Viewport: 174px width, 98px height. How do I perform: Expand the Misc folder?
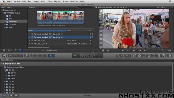coord(5,27)
